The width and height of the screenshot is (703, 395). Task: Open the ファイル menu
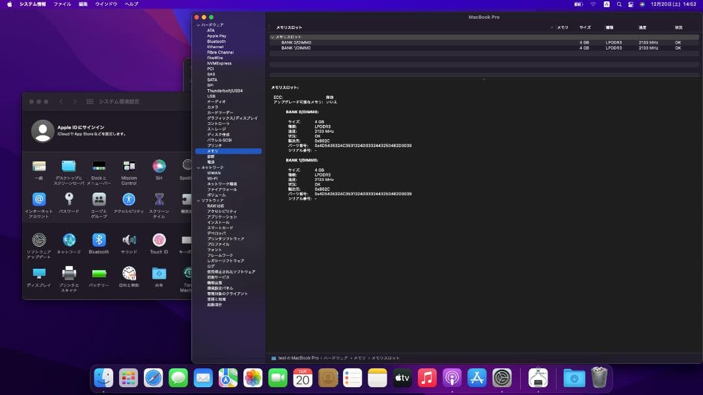(x=62, y=4)
